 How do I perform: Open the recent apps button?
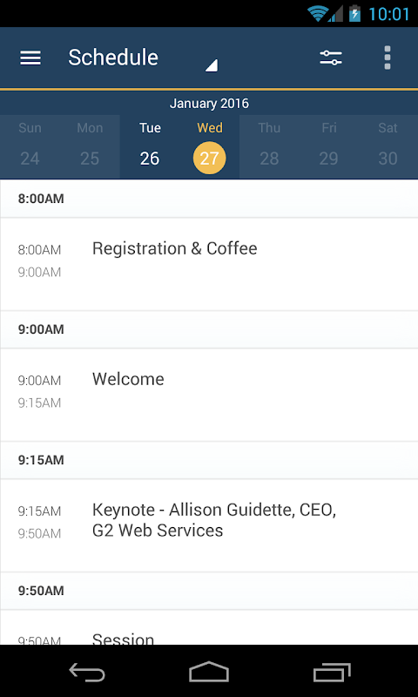click(x=332, y=671)
